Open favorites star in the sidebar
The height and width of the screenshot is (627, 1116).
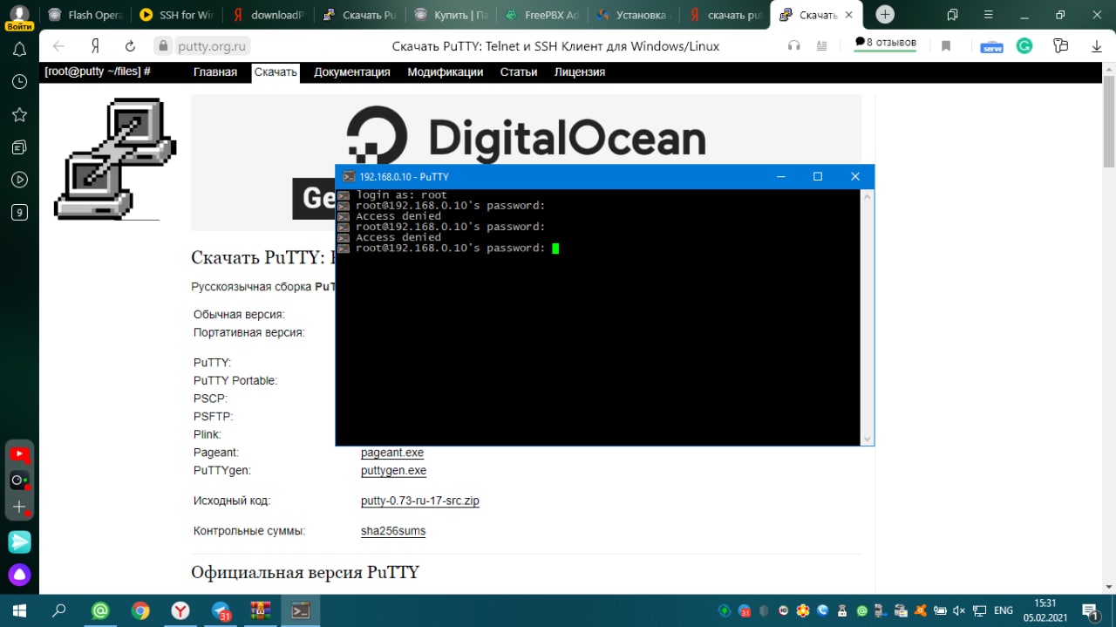[19, 114]
